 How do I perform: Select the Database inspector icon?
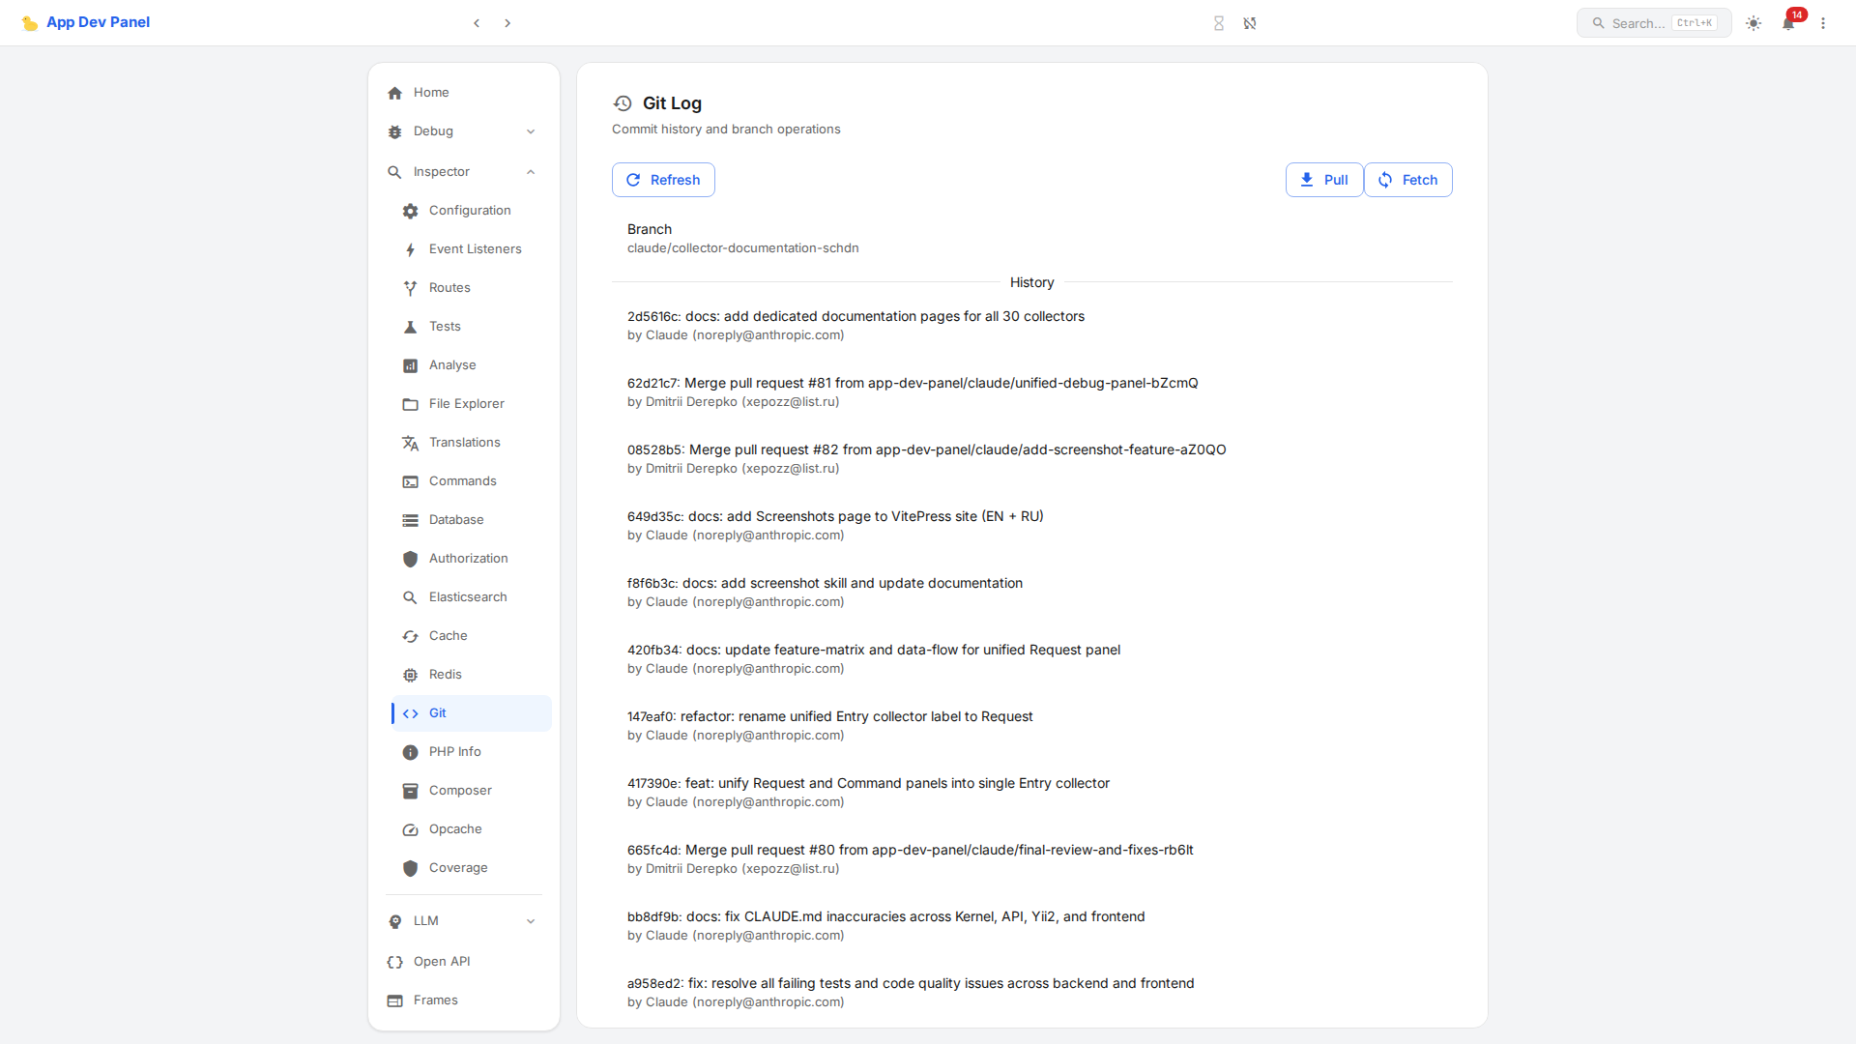411,520
